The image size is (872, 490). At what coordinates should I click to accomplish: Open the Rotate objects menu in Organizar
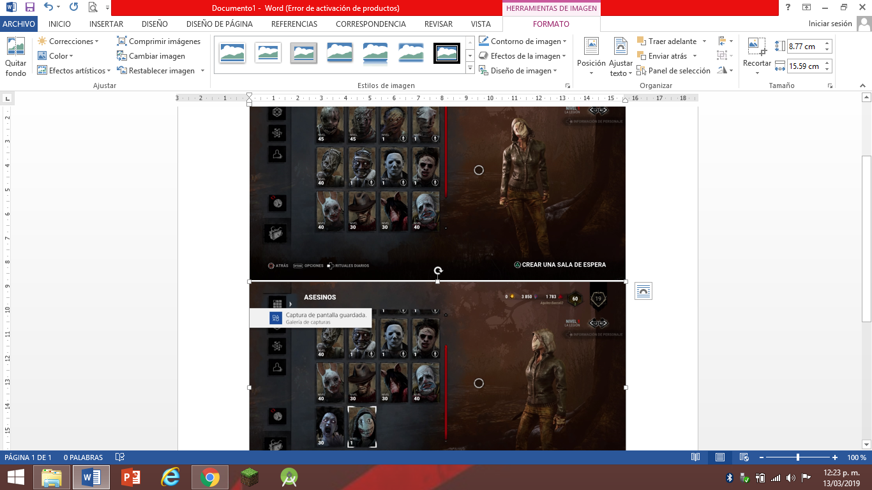click(x=724, y=71)
